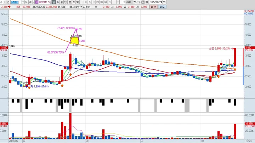Switch to tick (틱) chart period
Screen dimensions: 255x143
point(78,2)
